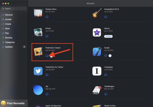The image size is (153, 107).
Task: Download Sip via cloud icon
Action: 47,94
